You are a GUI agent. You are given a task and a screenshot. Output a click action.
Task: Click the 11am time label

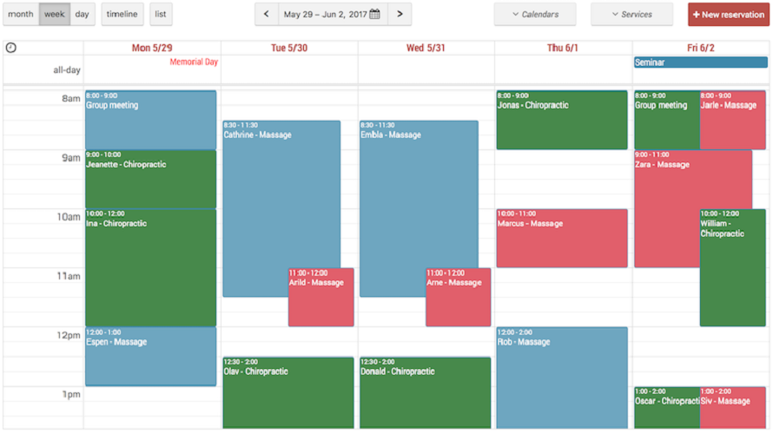point(69,276)
